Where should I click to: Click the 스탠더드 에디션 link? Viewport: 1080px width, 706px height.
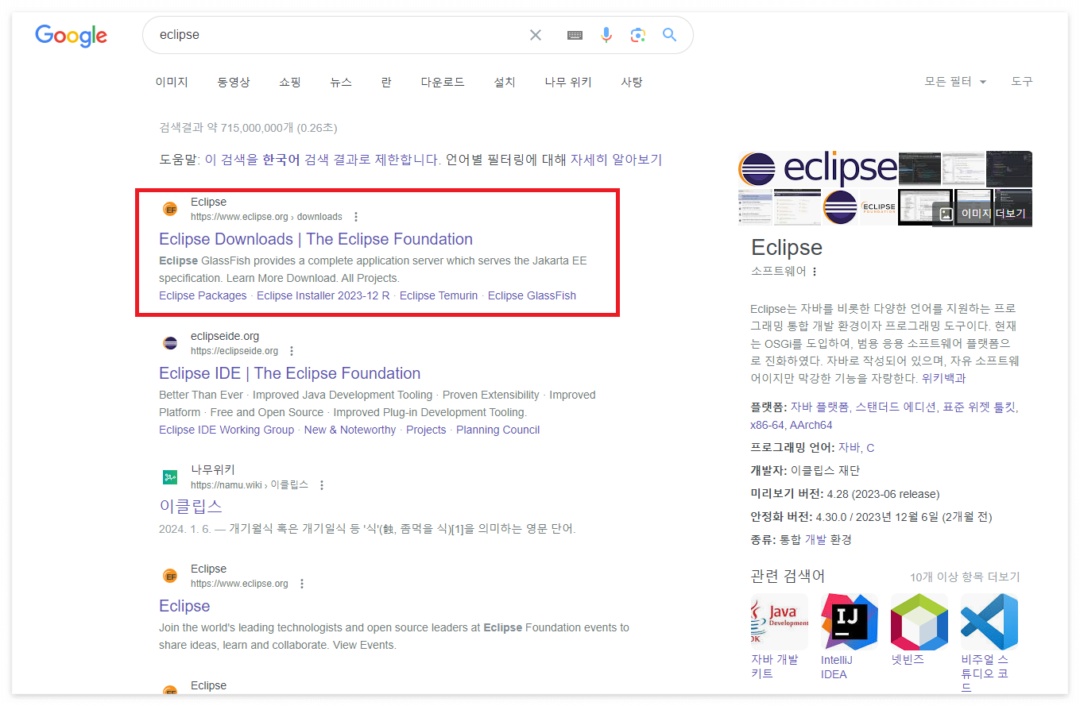pyautogui.click(x=896, y=407)
